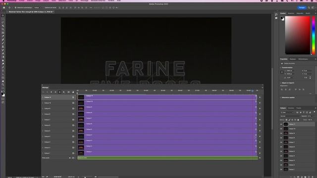Switch to the Couches tab
This screenshot has width=317, height=178.
pyautogui.click(x=291, y=108)
